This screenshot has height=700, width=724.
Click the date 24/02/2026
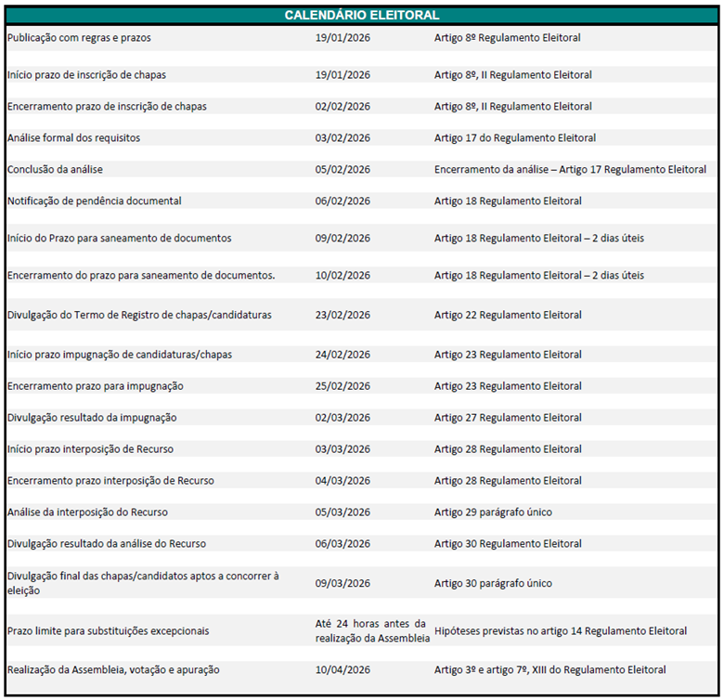(x=343, y=355)
